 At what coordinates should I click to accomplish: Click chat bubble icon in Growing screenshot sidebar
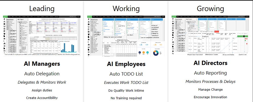[x=173, y=51]
